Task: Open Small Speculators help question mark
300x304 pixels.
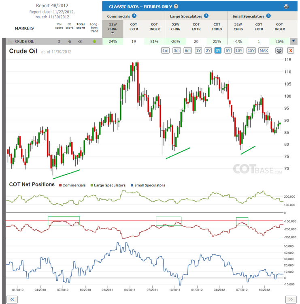Action: click(x=268, y=16)
